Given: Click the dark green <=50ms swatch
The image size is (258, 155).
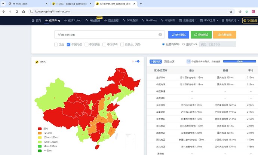Looking at the screenshot, I should [x=40, y=151].
